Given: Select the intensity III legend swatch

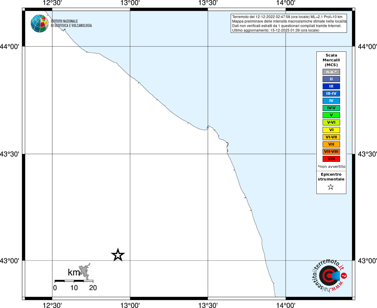Looking at the screenshot, I should click(x=331, y=86).
